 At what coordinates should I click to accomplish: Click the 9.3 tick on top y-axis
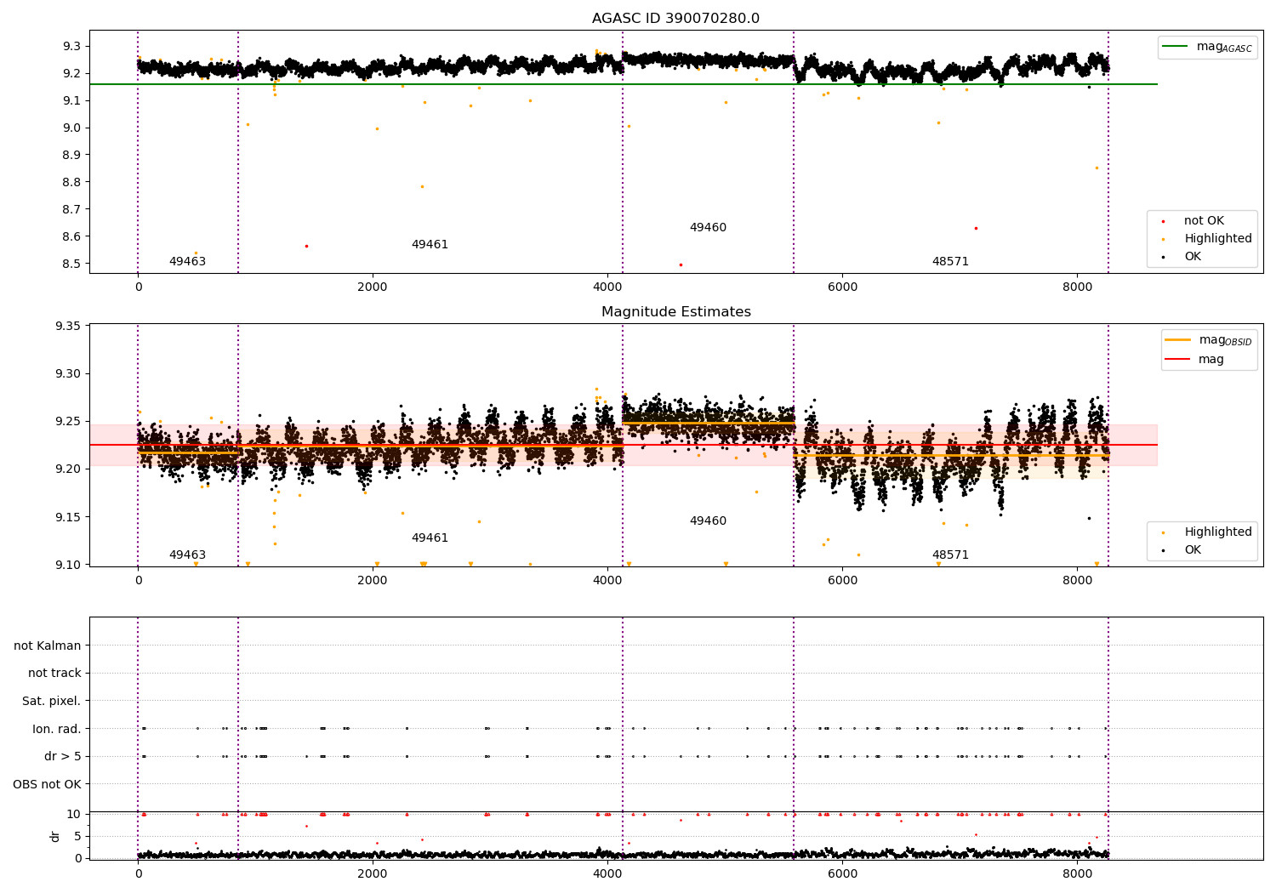[x=72, y=46]
